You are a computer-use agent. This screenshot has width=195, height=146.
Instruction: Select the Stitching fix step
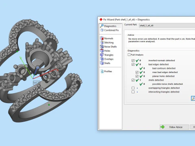coord(107,43)
